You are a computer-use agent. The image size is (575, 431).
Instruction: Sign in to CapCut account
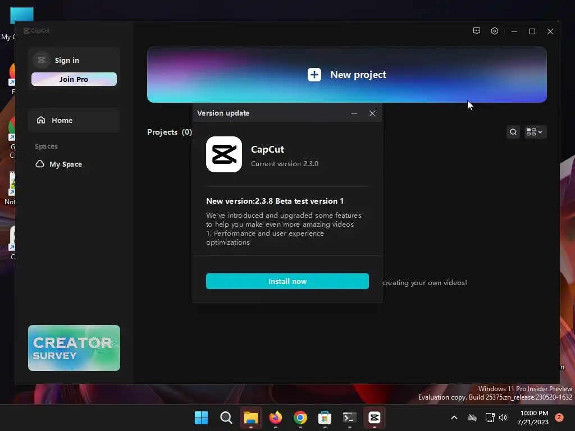[67, 60]
